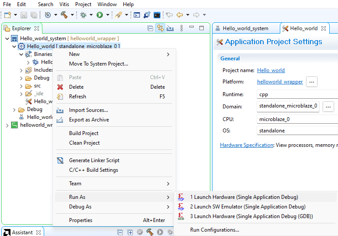Click Collapse All icon in Explorer panel
Screen dimensions: 338x236
coord(150,28)
